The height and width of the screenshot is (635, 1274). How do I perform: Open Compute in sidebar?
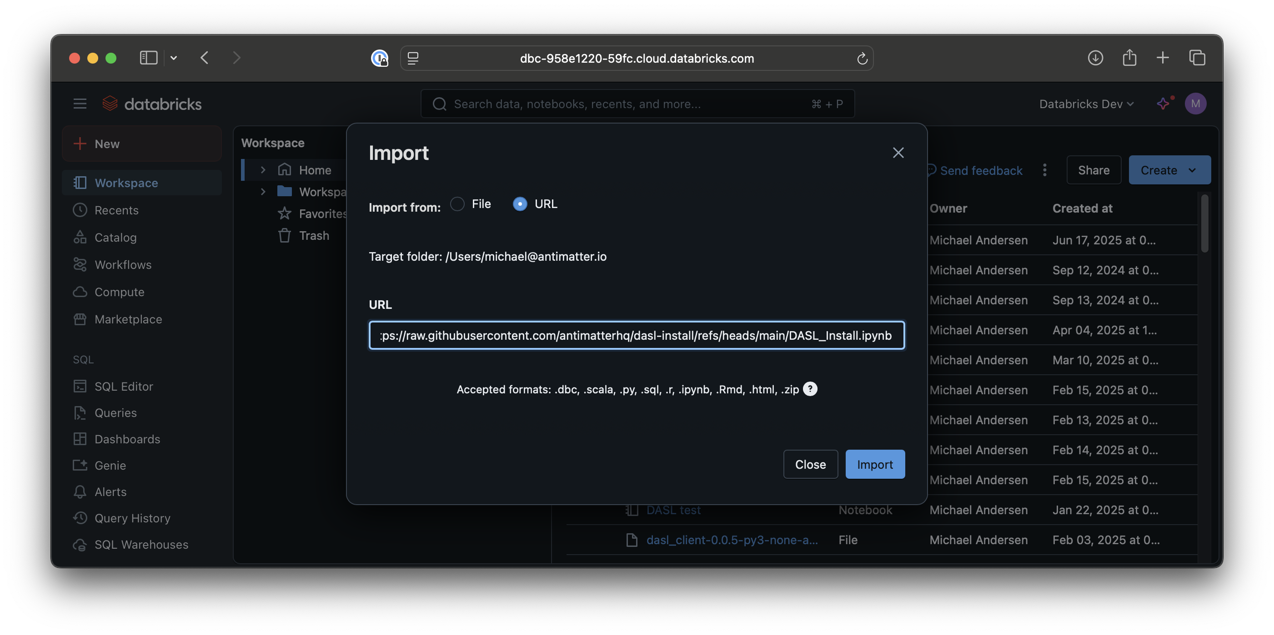tap(142, 292)
